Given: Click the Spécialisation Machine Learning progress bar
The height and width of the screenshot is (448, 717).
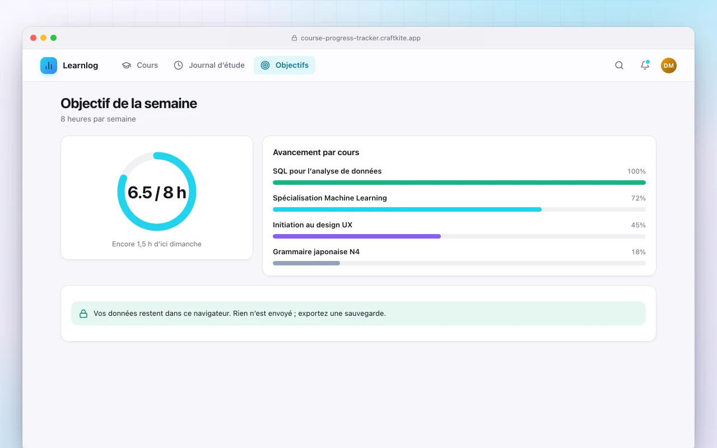Looking at the screenshot, I should 459,209.
